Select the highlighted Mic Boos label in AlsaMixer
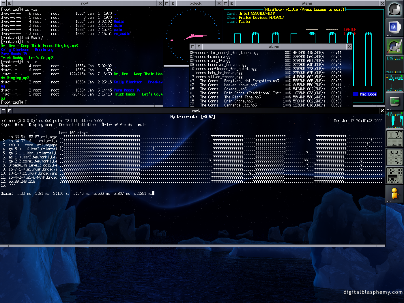Viewport: 404px width, 303px height. [369, 94]
